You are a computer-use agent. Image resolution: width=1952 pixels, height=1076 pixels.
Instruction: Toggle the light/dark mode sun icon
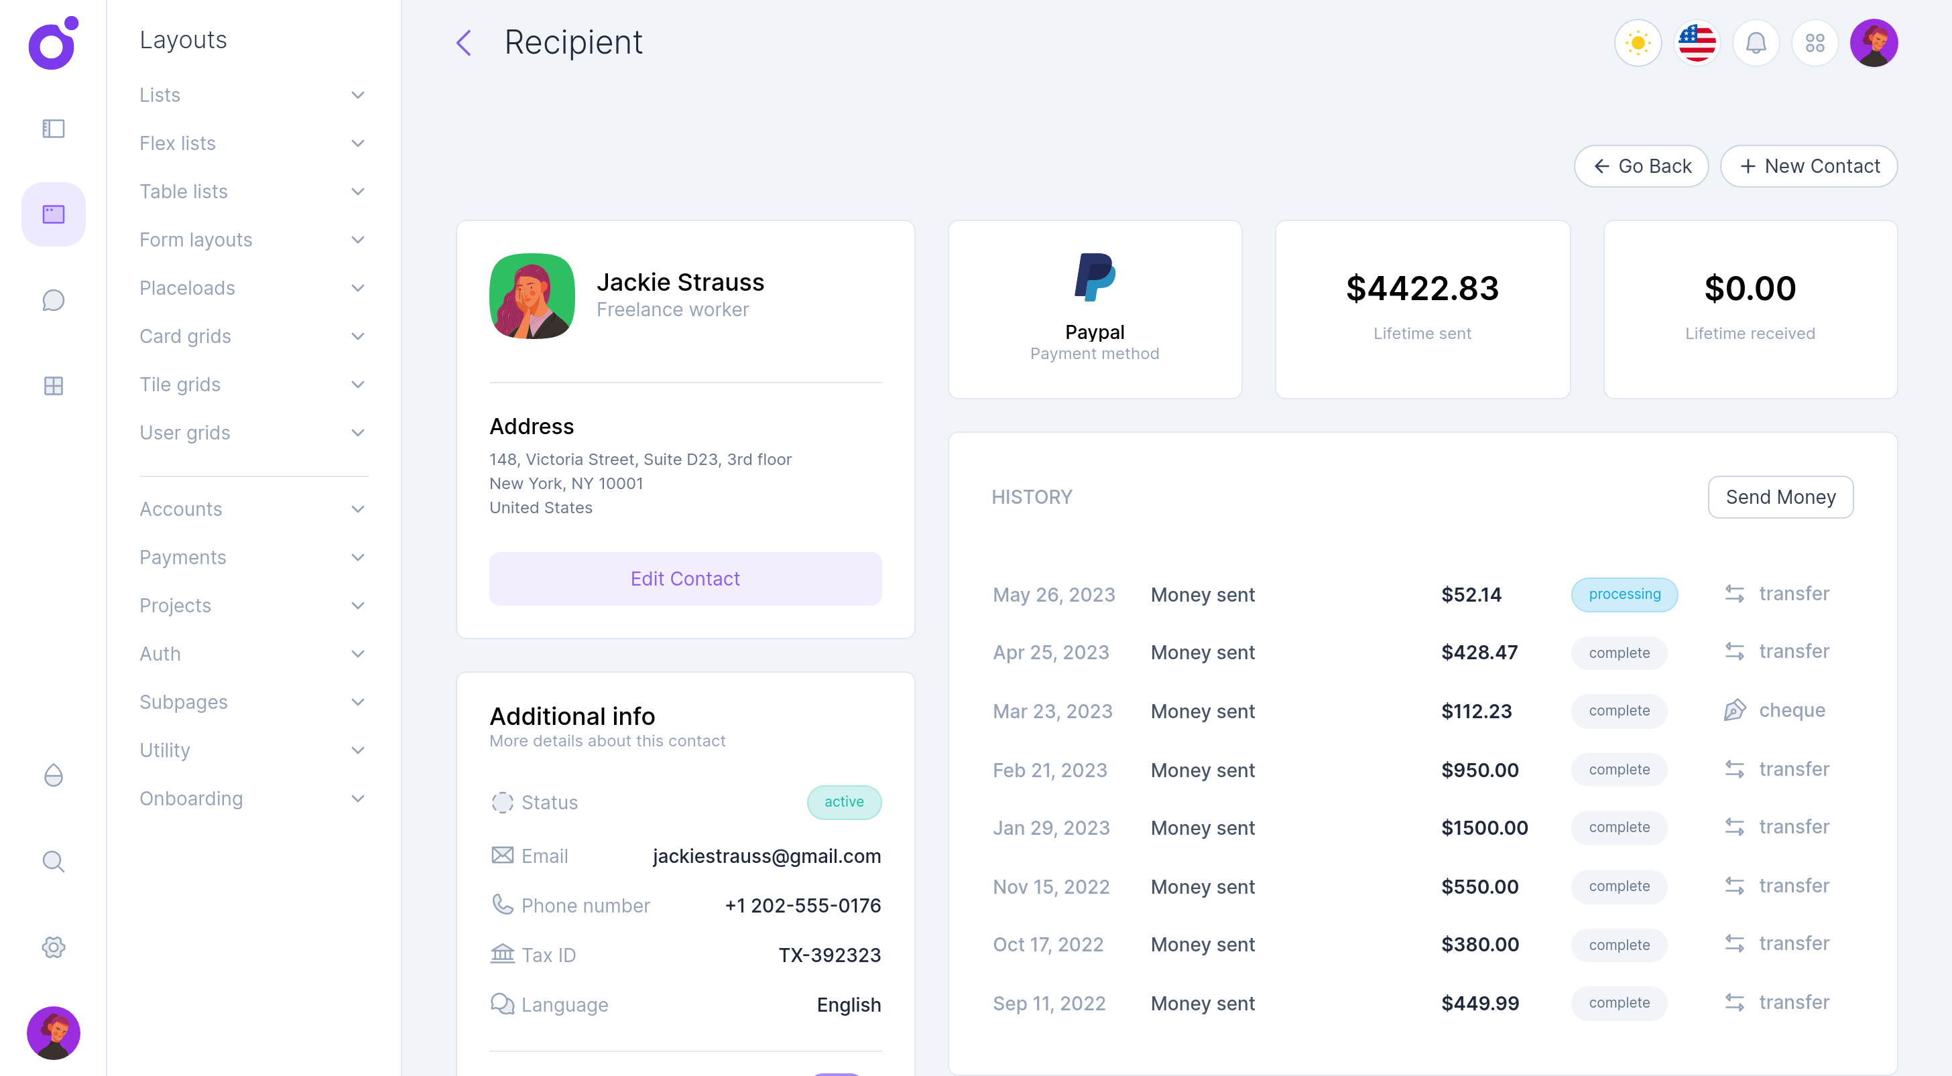click(1638, 43)
